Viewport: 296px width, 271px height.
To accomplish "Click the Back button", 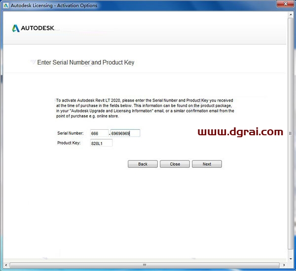I will 143,164.
